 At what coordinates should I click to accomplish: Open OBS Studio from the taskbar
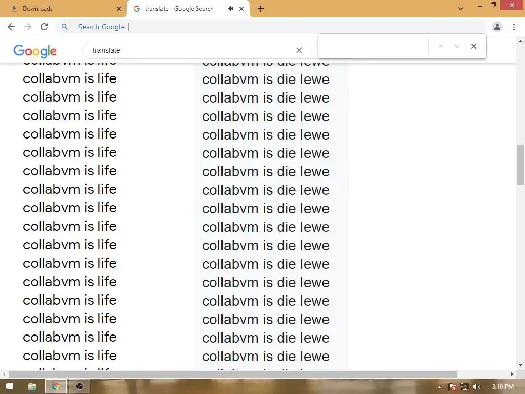[x=79, y=386]
